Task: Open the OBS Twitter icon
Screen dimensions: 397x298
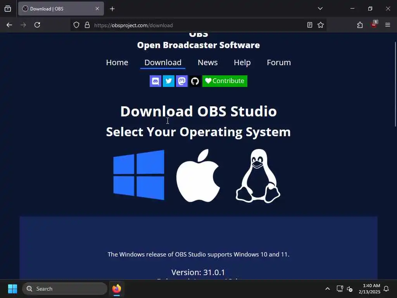Action: tap(169, 81)
